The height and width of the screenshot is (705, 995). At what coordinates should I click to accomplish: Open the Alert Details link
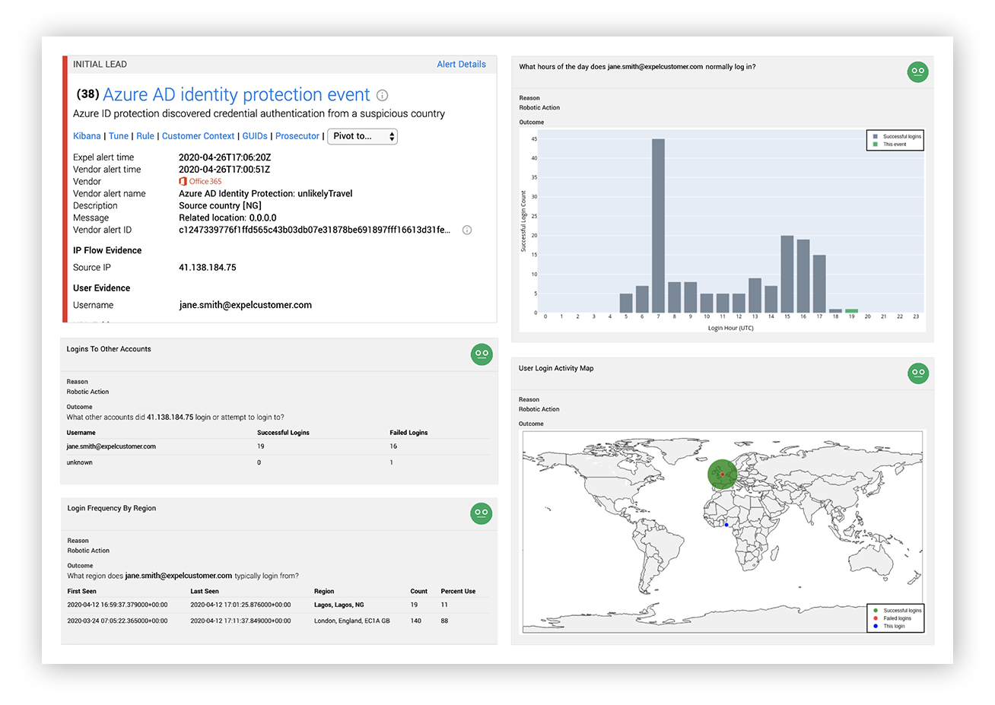coord(461,65)
